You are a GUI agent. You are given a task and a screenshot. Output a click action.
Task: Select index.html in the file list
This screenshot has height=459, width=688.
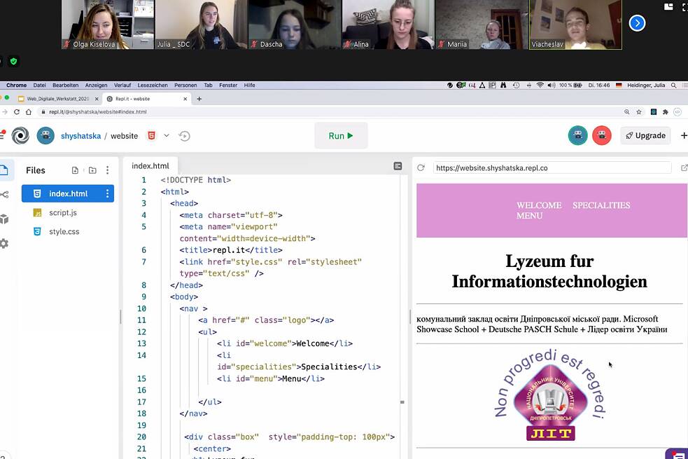click(68, 193)
